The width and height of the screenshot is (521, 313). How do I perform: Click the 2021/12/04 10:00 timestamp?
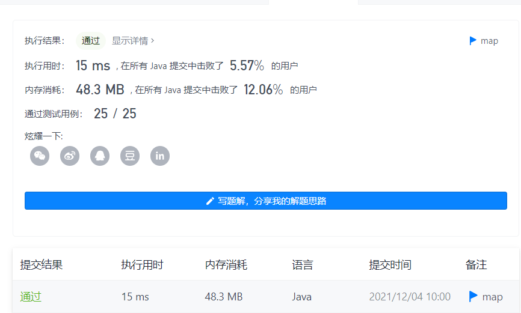tap(410, 296)
